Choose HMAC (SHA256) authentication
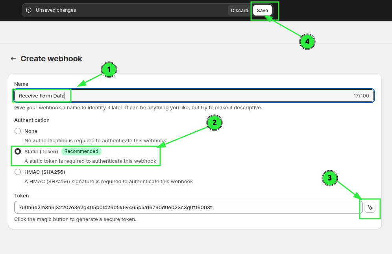Image resolution: width=392 pixels, height=254 pixels. (x=18, y=172)
